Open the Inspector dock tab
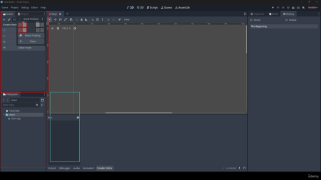The height and width of the screenshot is (180, 321). [257, 14]
